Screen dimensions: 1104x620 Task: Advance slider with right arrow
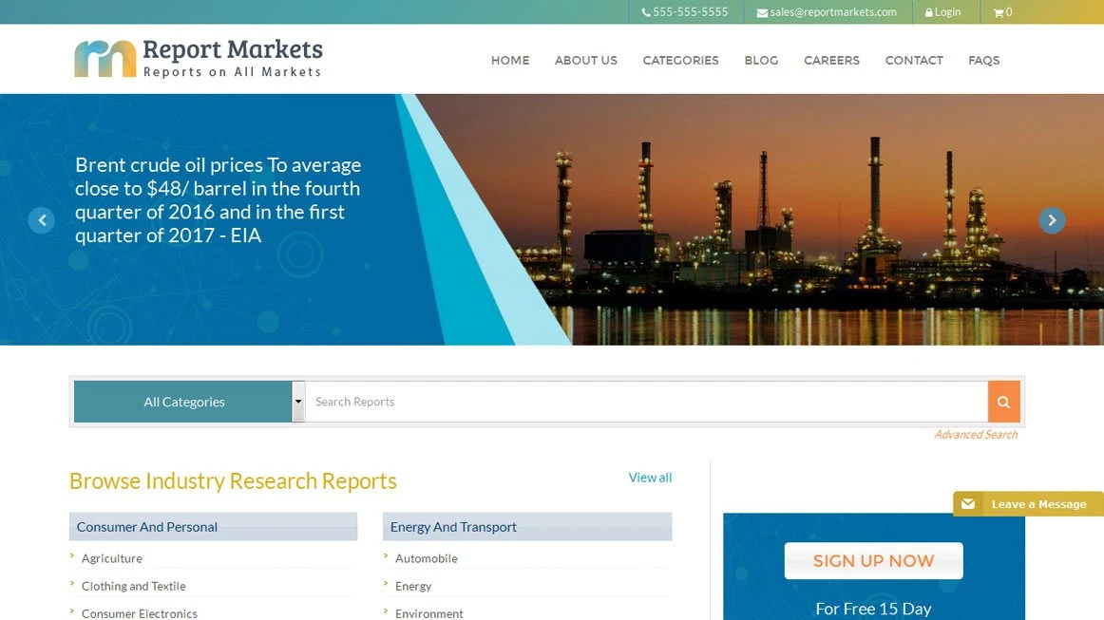pyautogui.click(x=1051, y=220)
